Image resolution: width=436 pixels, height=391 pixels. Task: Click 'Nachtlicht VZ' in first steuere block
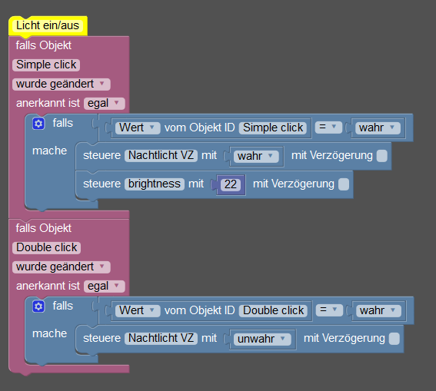pyautogui.click(x=161, y=155)
